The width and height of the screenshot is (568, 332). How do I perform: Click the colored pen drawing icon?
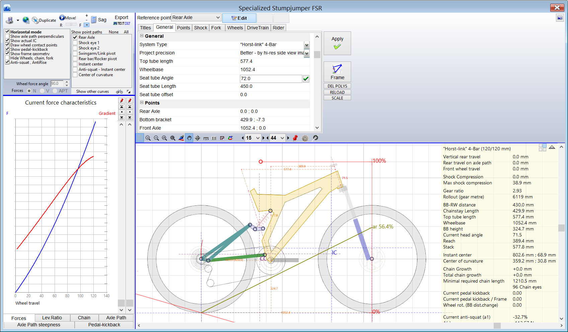(x=181, y=138)
